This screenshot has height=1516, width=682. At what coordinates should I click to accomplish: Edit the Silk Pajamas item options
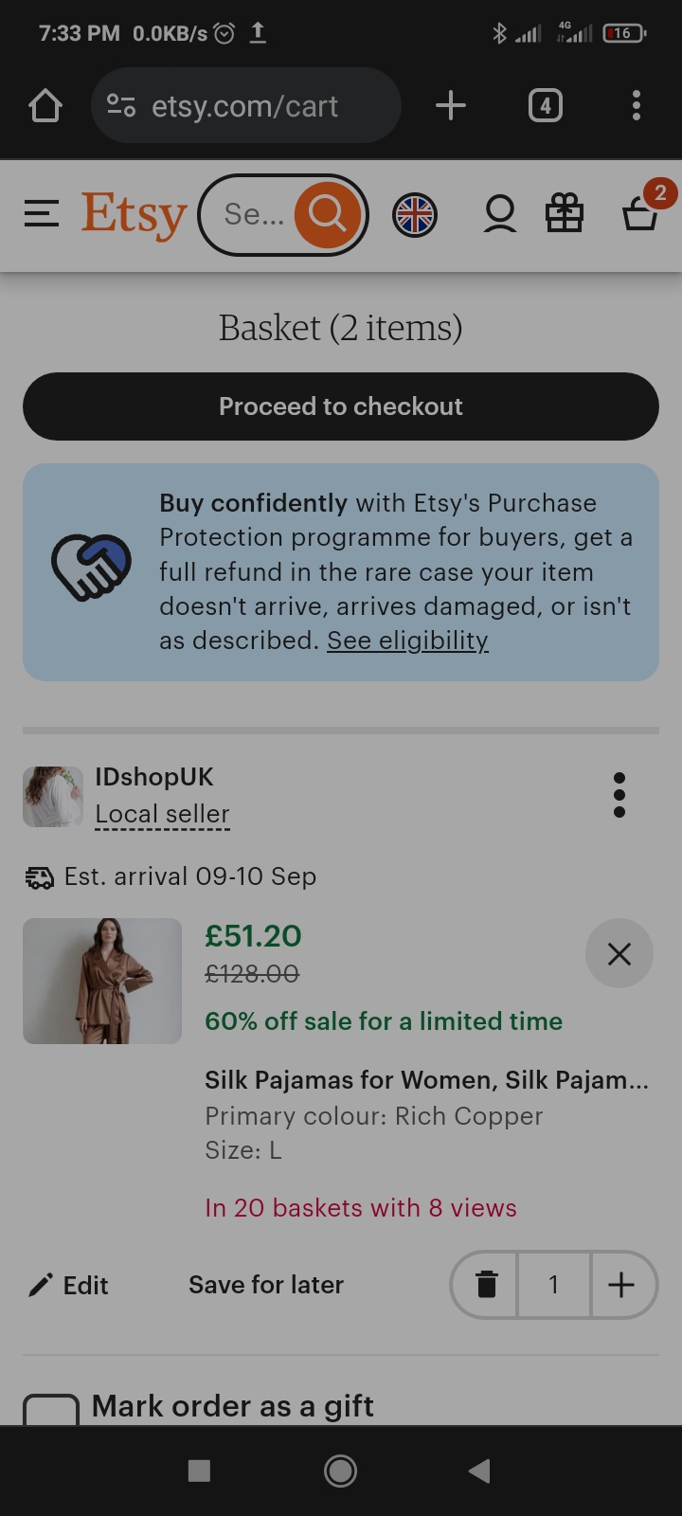(68, 1285)
